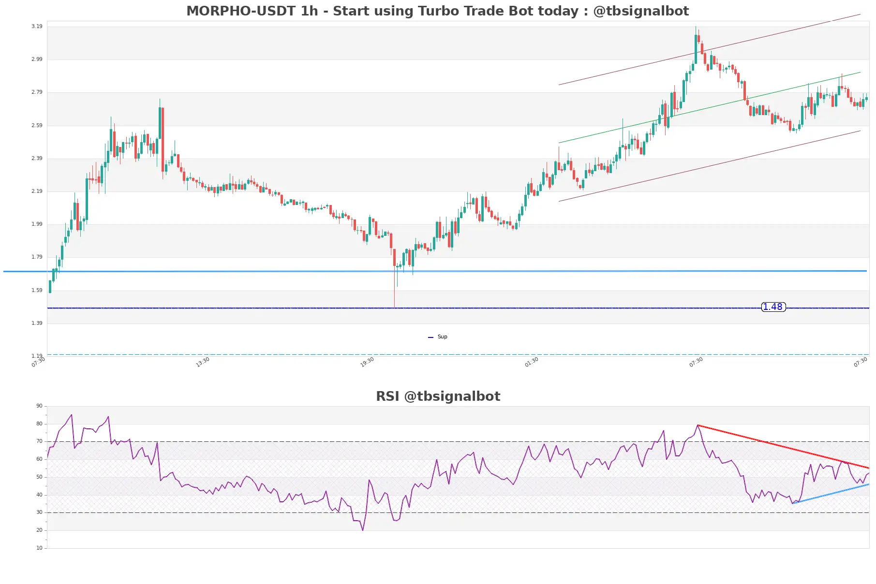
Task: Click the Sup legend entry
Action: (x=438, y=337)
